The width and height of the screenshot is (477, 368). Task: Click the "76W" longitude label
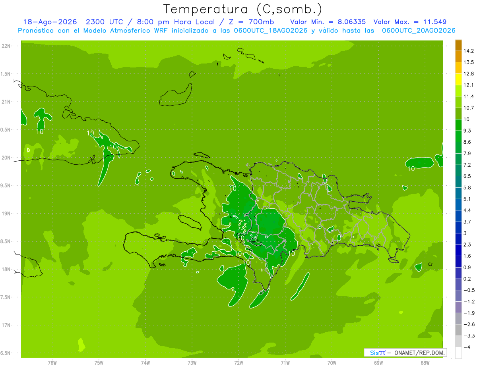click(52, 363)
